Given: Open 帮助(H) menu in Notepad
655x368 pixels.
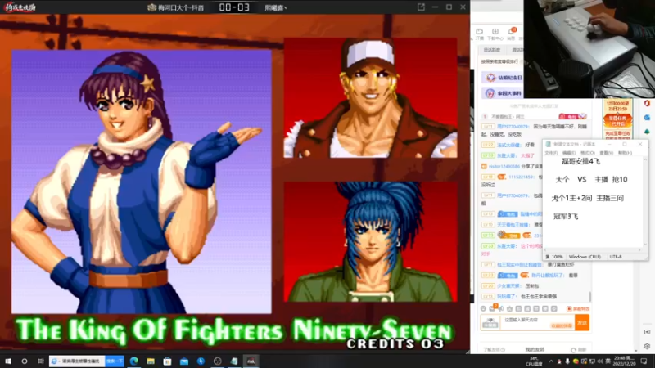Looking at the screenshot, I should tap(625, 153).
